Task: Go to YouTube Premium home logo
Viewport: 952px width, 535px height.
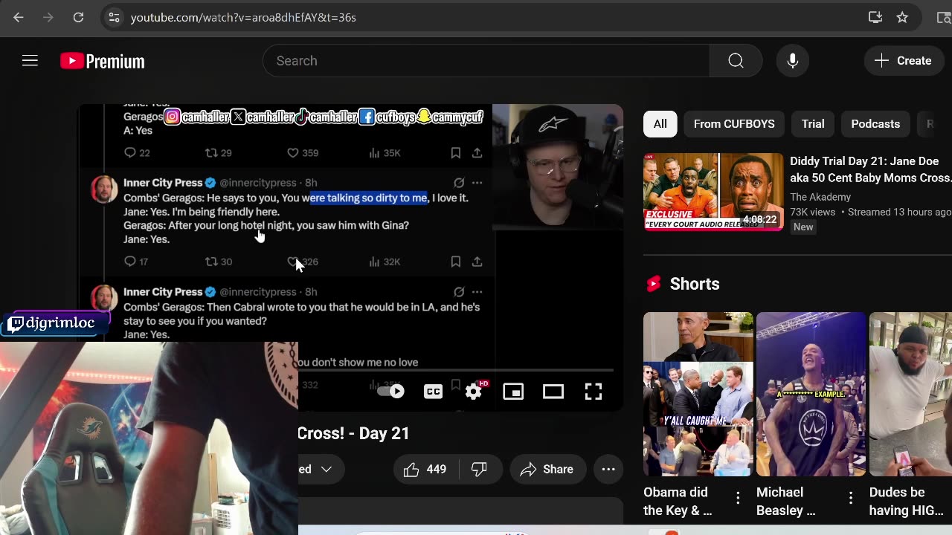Action: [x=103, y=61]
